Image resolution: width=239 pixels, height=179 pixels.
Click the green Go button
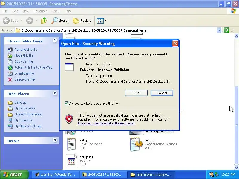point(229,30)
